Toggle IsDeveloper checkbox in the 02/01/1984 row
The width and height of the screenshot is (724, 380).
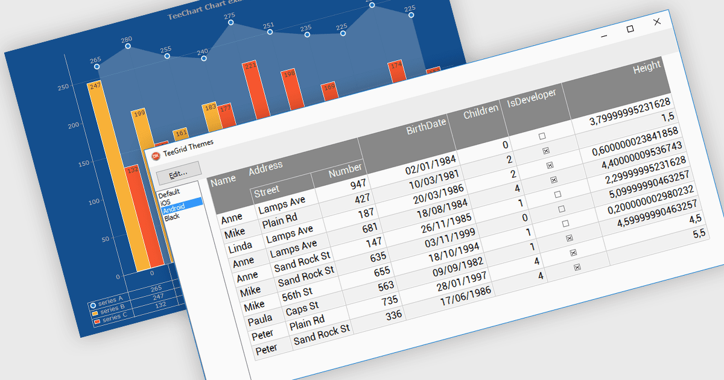point(542,136)
